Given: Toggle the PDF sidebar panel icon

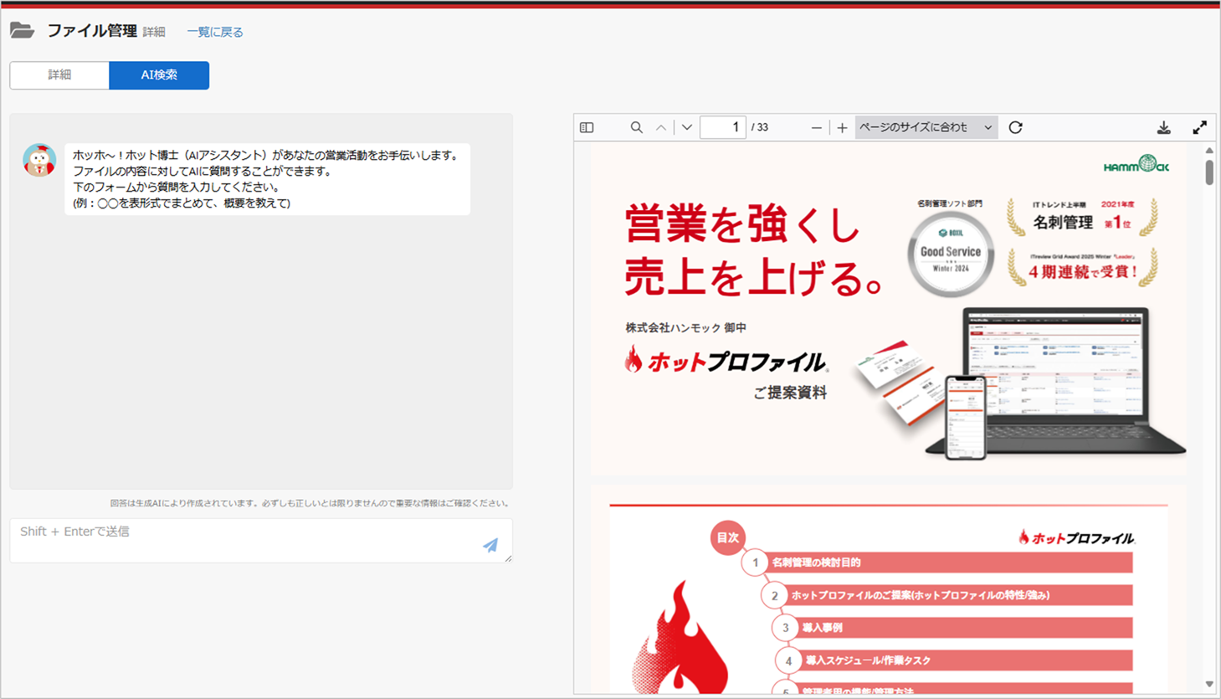Looking at the screenshot, I should point(587,128).
